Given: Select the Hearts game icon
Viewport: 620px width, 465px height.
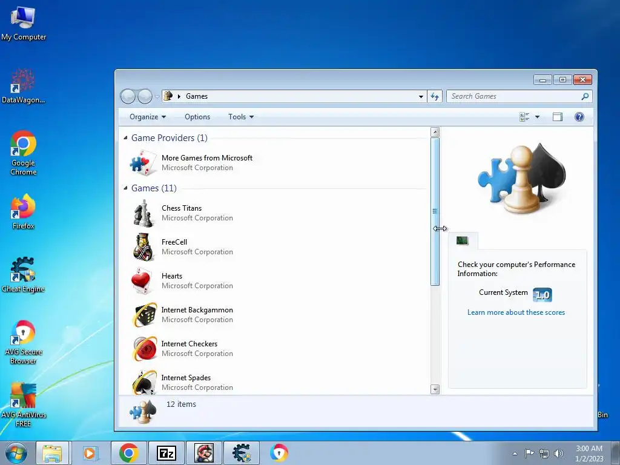Looking at the screenshot, I should pos(142,281).
